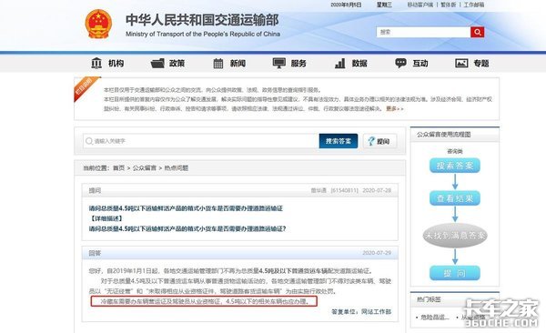Select the 新闻 menu label
Screen dimensions: 546x333
point(238,64)
